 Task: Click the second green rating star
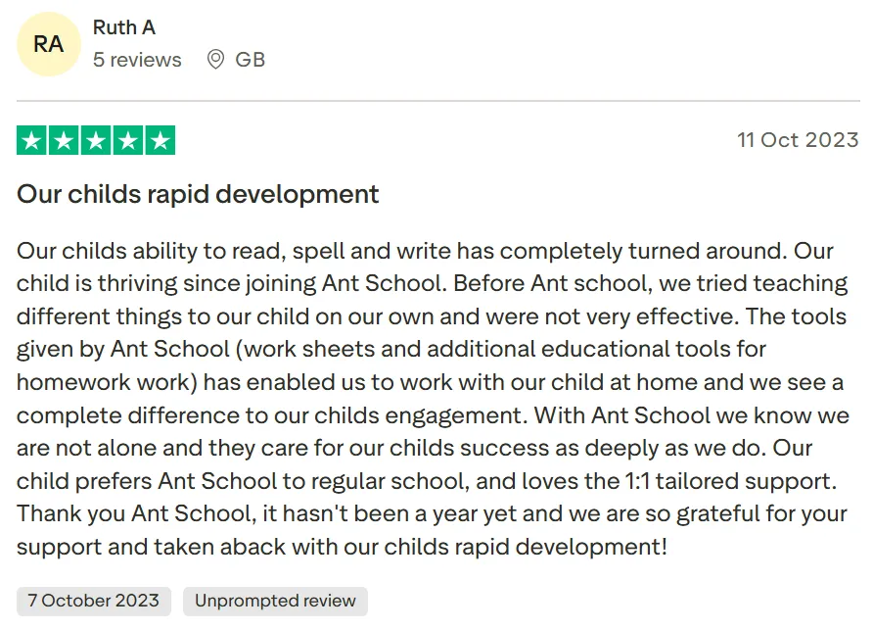(x=64, y=140)
